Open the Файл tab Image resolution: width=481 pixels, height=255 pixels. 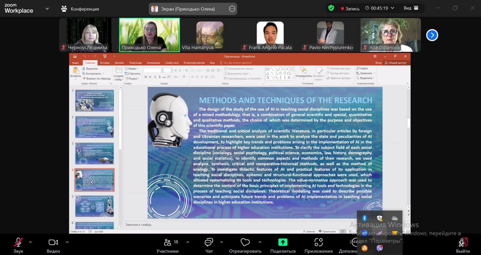pyautogui.click(x=75, y=63)
